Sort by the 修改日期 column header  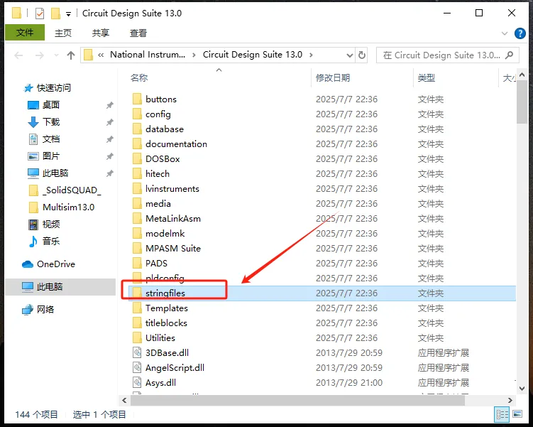pos(333,78)
